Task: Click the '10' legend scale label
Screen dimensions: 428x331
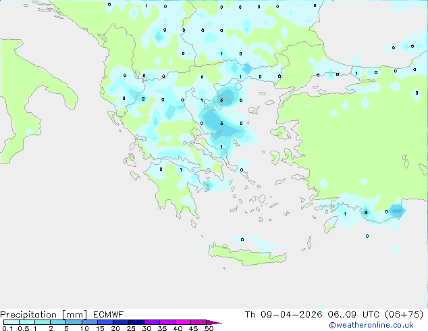Action: tap(84, 328)
